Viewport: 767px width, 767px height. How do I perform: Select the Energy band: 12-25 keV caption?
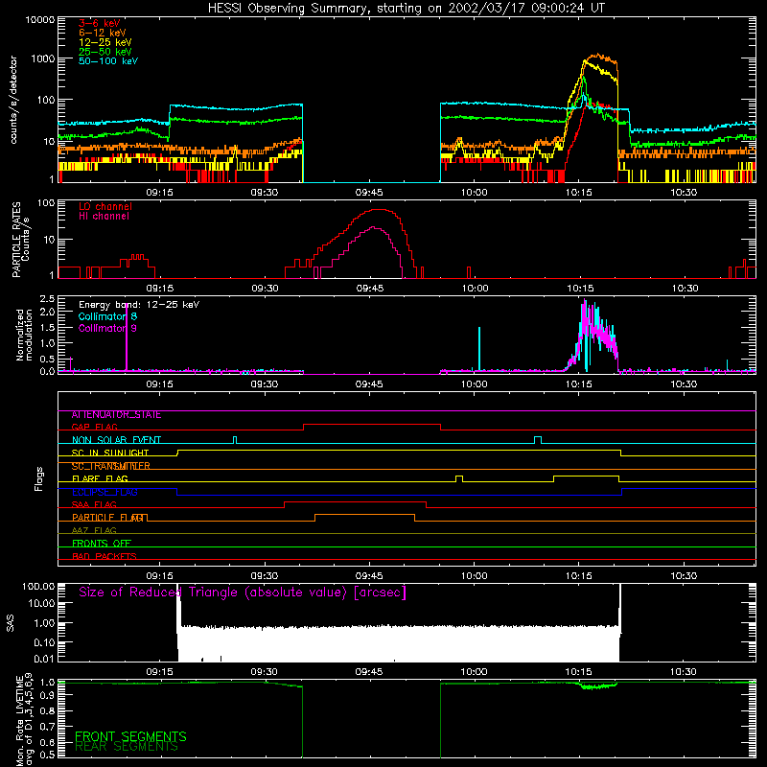139,305
